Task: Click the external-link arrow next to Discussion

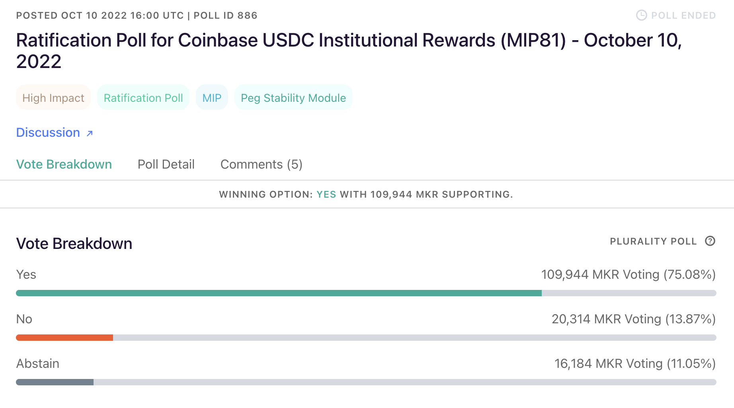Action: coord(89,133)
